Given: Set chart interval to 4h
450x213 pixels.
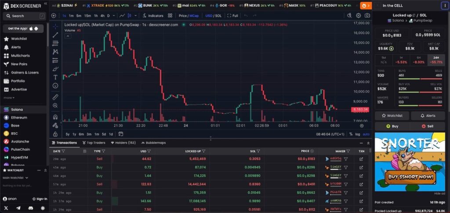Looking at the screenshot, I should (x=102, y=16).
